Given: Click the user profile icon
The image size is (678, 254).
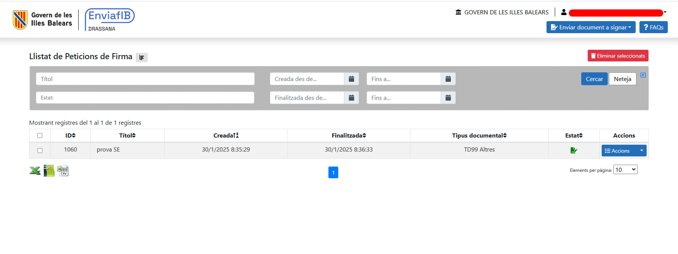Looking at the screenshot, I should [x=564, y=12].
